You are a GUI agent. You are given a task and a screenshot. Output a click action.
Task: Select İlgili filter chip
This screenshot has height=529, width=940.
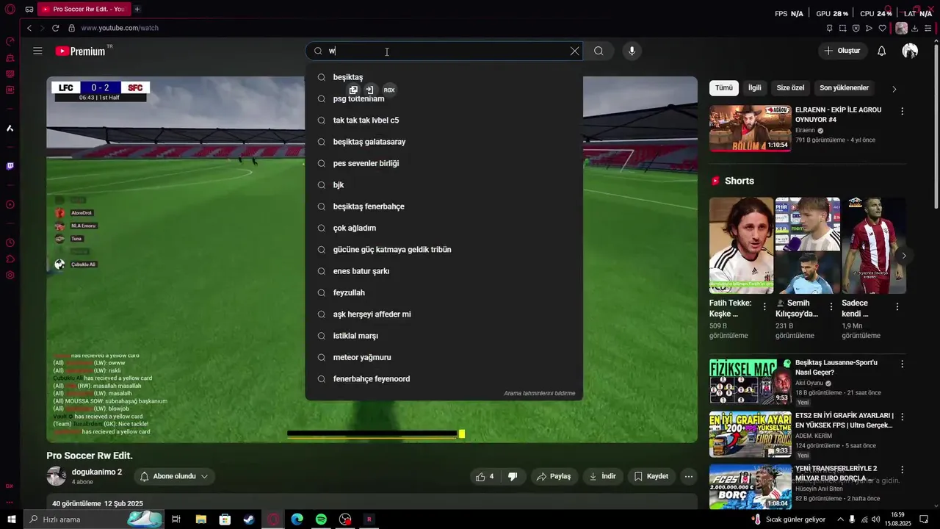[755, 87]
